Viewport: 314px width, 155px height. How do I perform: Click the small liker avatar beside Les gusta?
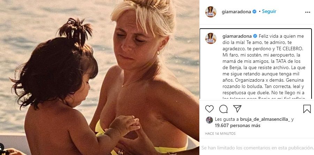[x=209, y=120]
